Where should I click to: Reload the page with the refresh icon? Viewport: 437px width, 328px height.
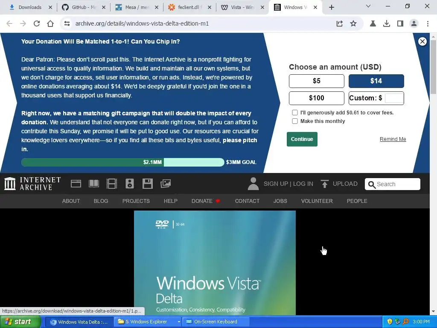click(x=37, y=23)
